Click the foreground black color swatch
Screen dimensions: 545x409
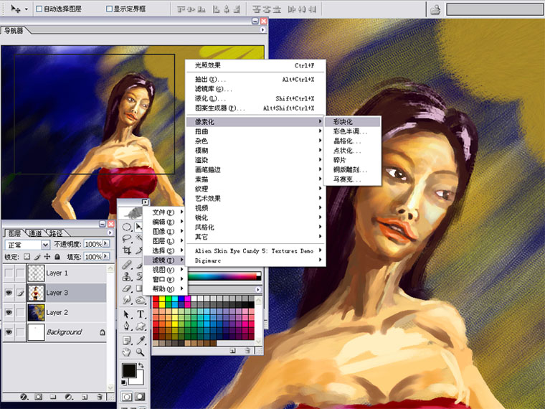click(x=129, y=370)
